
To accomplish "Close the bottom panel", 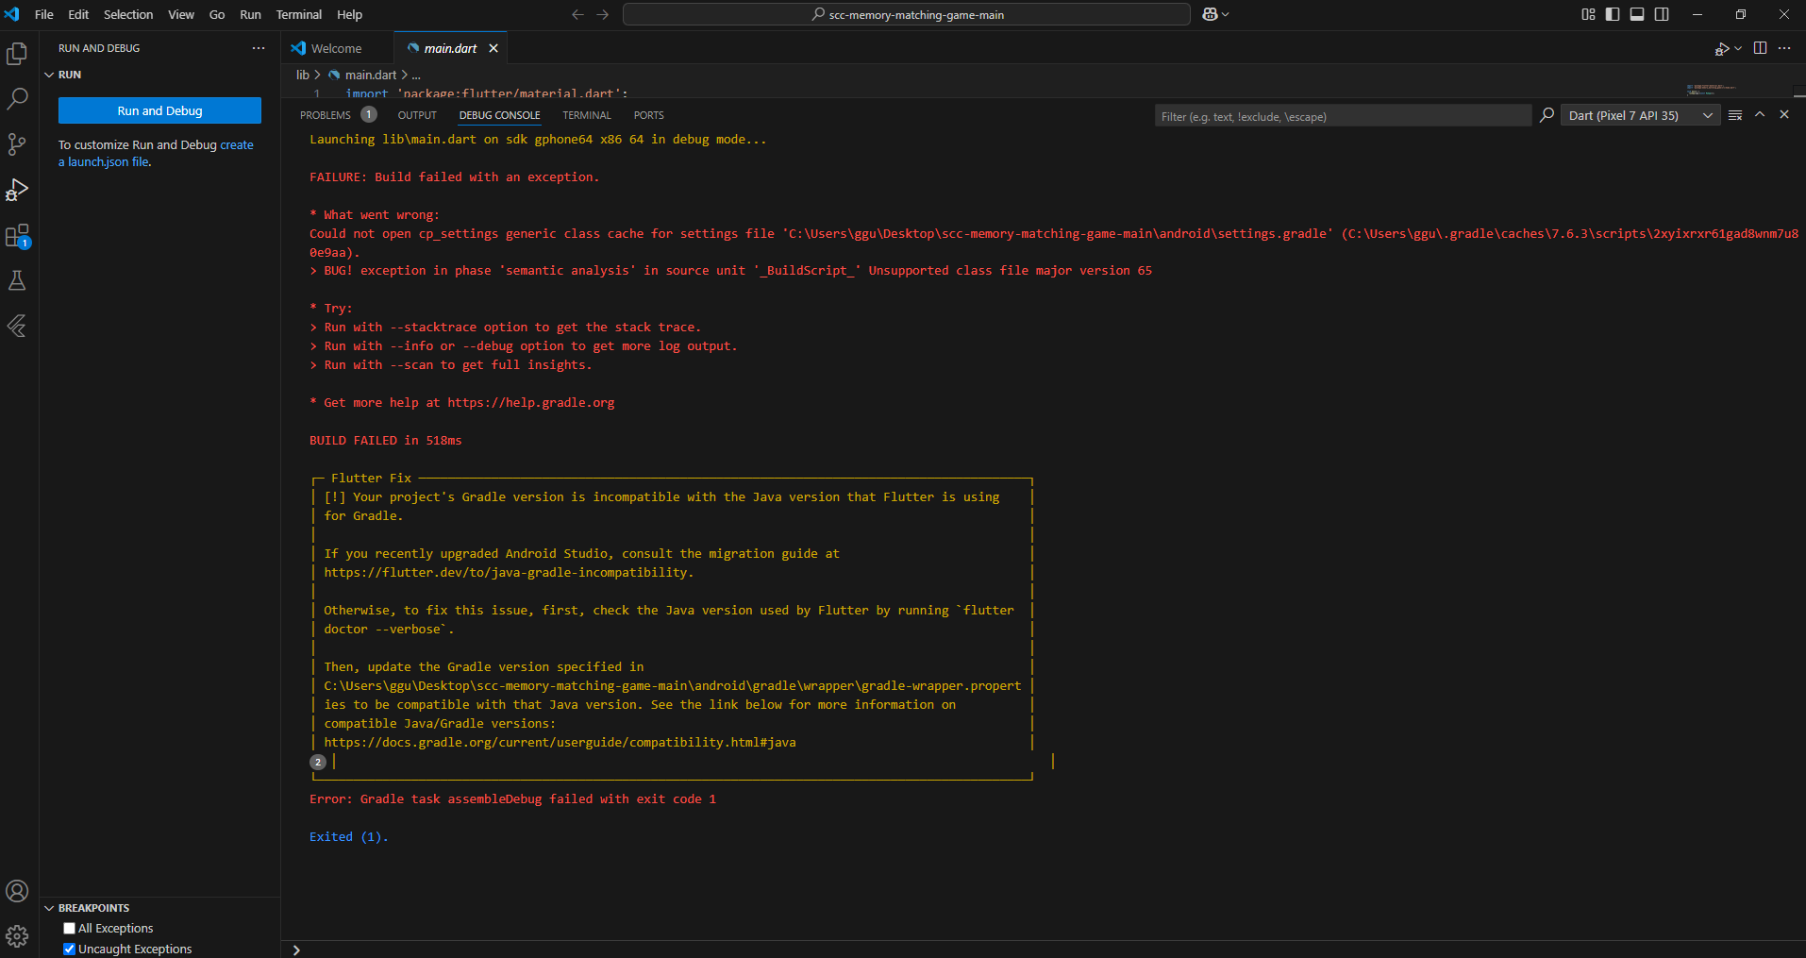I will (x=1784, y=115).
